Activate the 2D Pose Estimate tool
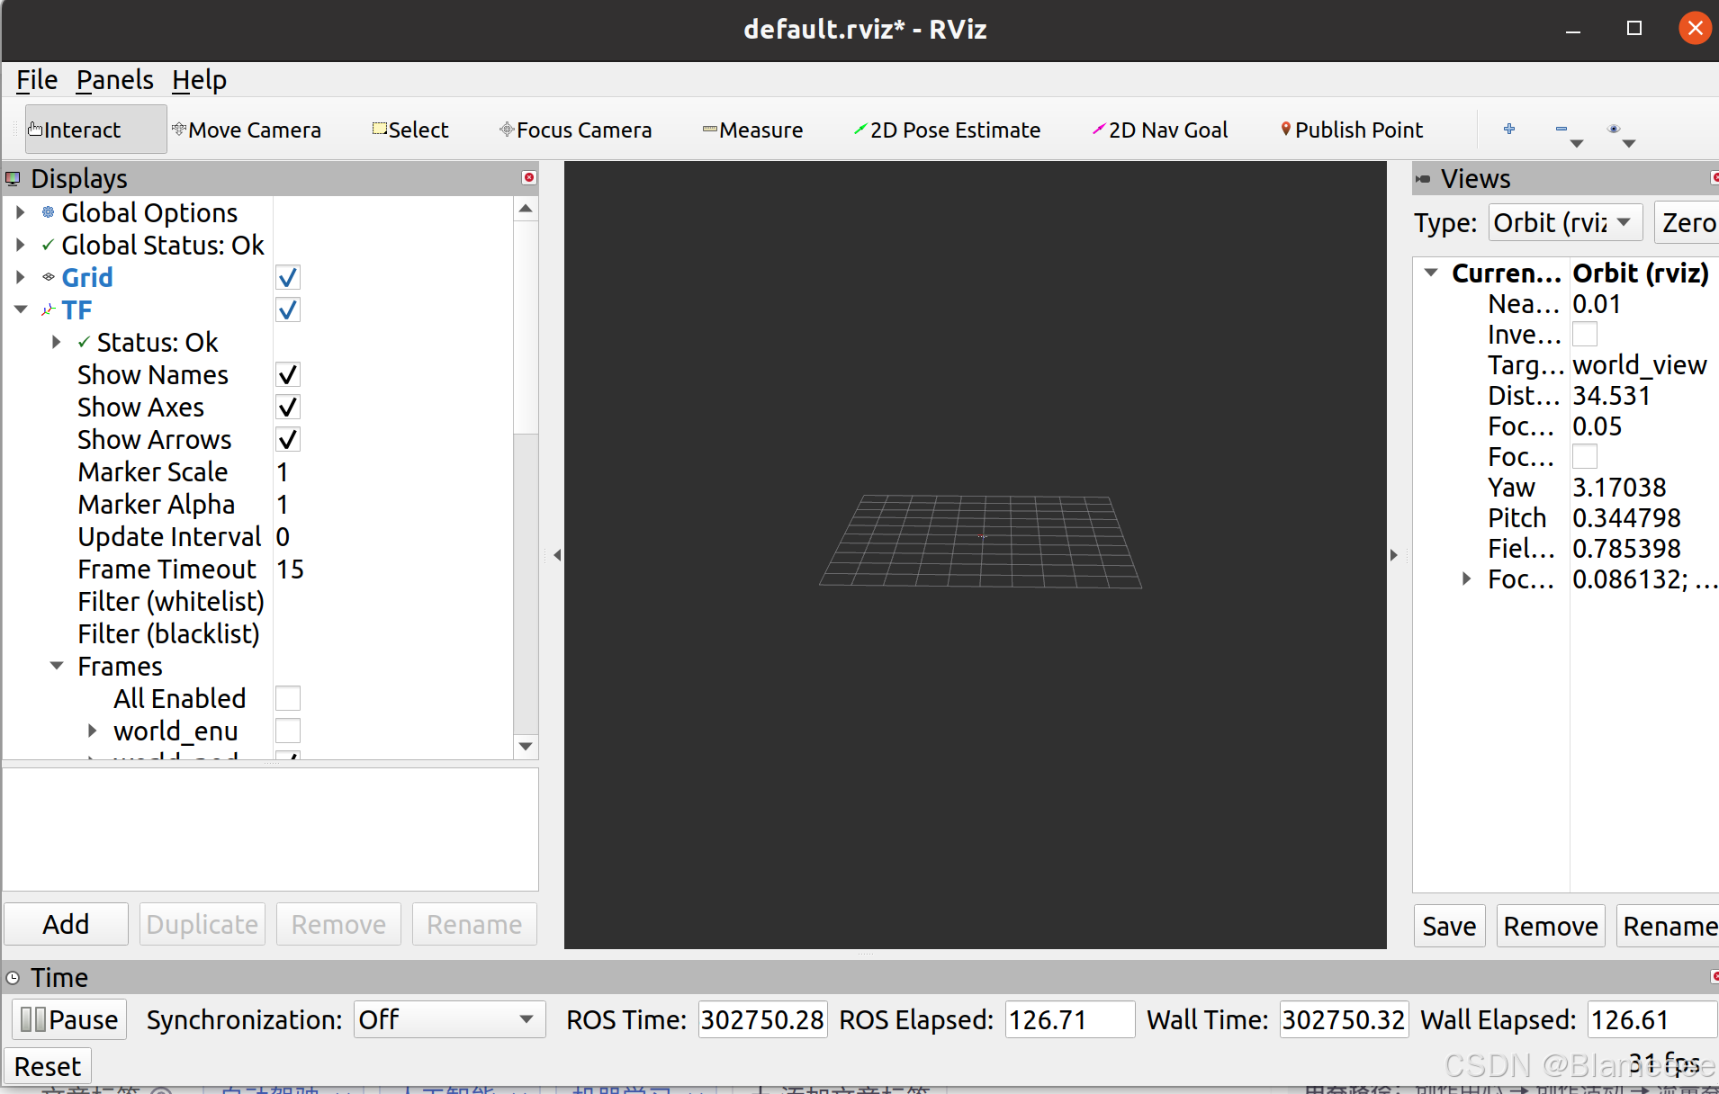1719x1094 pixels. pyautogui.click(x=947, y=129)
